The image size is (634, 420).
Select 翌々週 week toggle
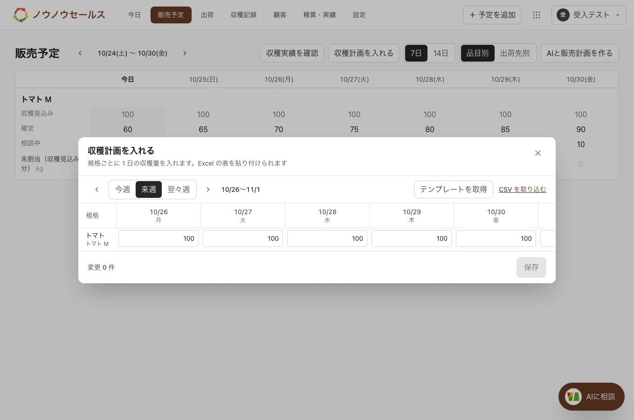179,189
